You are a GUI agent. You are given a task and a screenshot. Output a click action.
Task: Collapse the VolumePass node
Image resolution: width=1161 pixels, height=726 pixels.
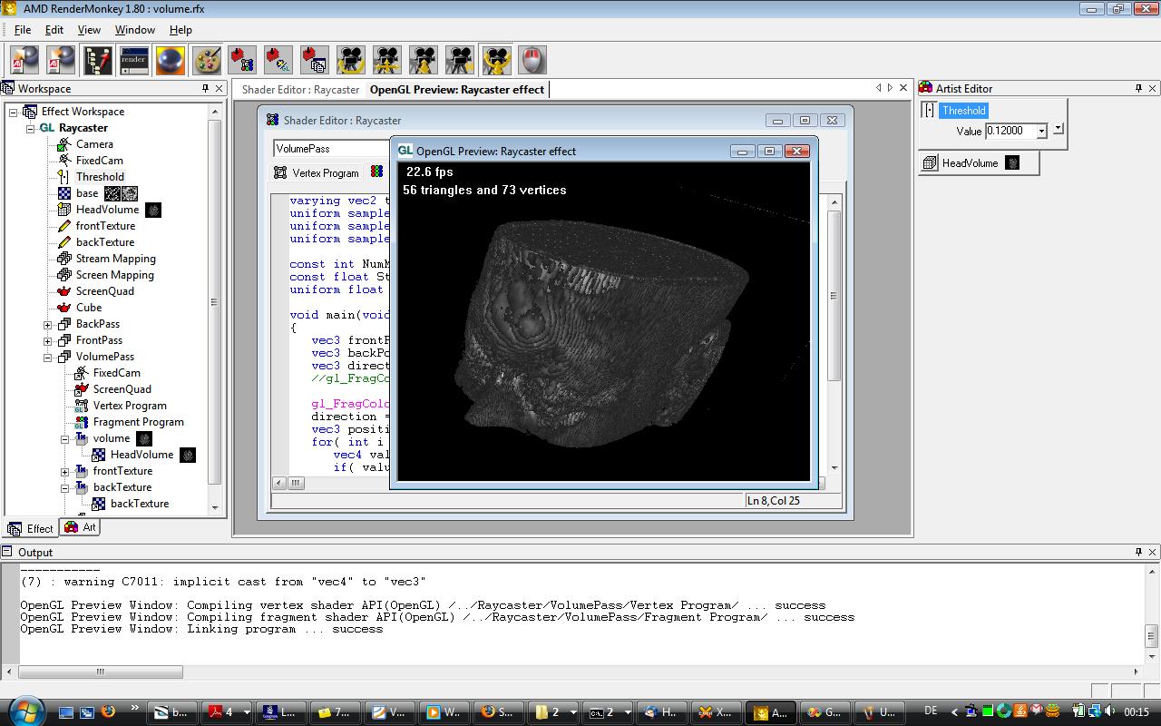[48, 357]
